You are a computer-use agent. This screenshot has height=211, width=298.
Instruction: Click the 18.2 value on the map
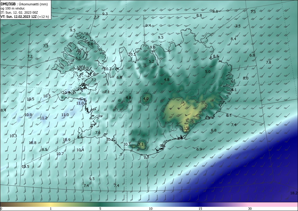(294, 193)
